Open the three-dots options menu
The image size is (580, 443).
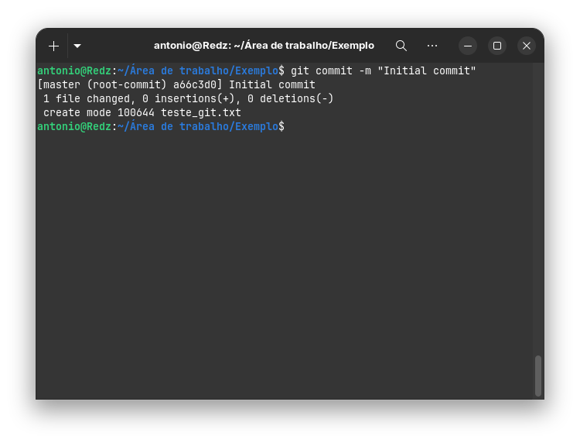[x=432, y=46]
